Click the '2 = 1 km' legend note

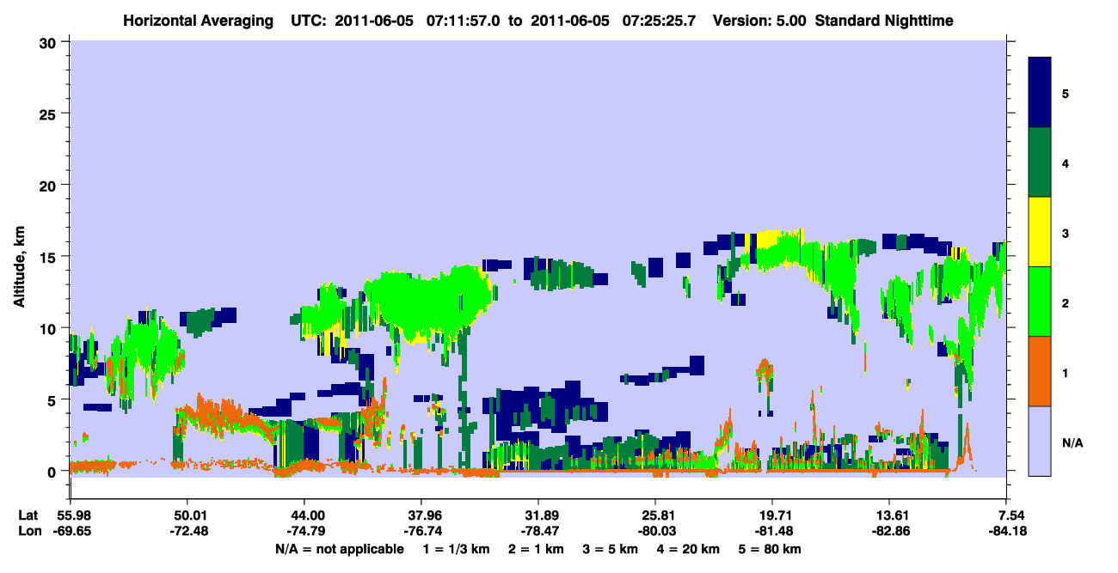coord(537,549)
